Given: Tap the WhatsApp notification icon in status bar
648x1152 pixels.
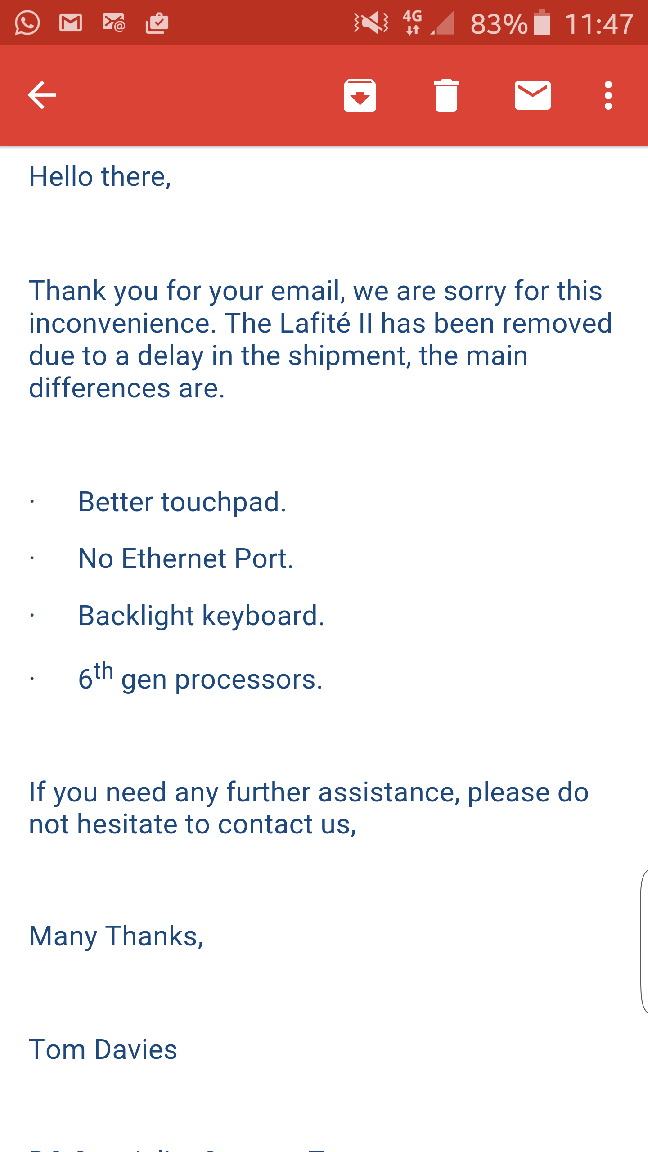Looking at the screenshot, I should pyautogui.click(x=27, y=22).
